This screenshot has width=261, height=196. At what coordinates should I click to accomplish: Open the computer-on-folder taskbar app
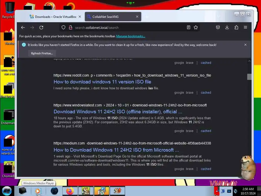point(101,191)
